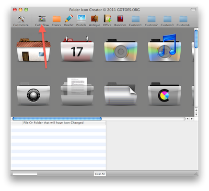Pick the Random icon set
This screenshot has height=191, width=209.
point(120,20)
